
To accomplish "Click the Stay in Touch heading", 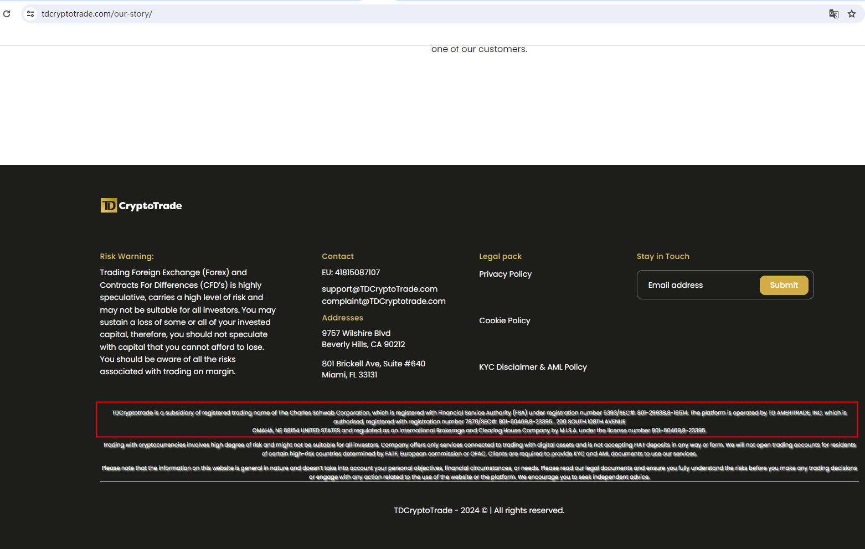I will click(663, 256).
